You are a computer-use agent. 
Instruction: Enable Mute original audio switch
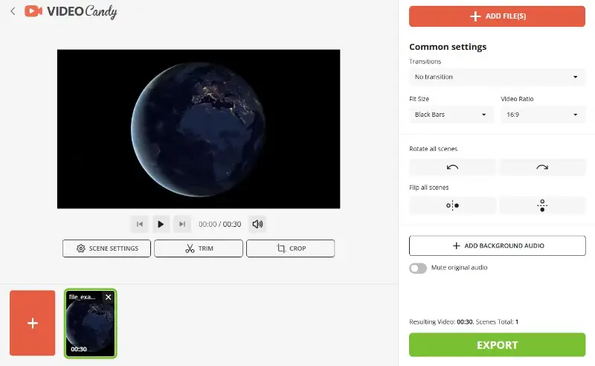pos(418,268)
